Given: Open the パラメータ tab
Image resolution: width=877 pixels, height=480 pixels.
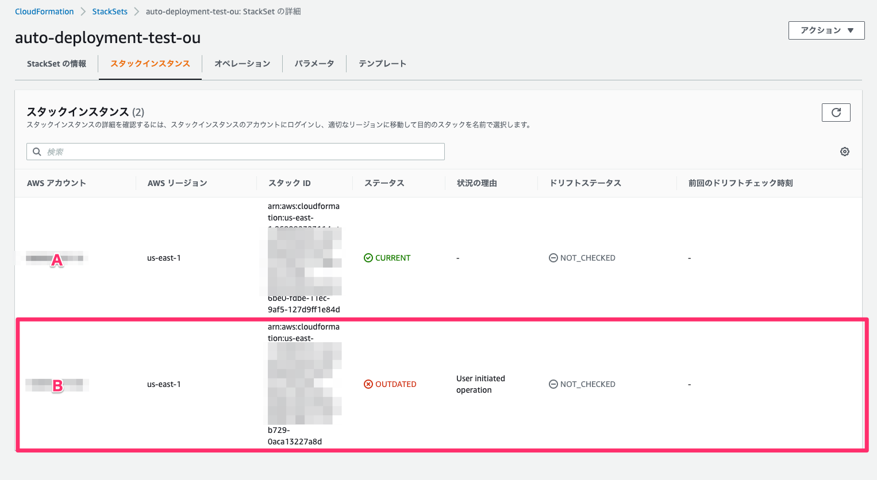Looking at the screenshot, I should click(x=314, y=64).
